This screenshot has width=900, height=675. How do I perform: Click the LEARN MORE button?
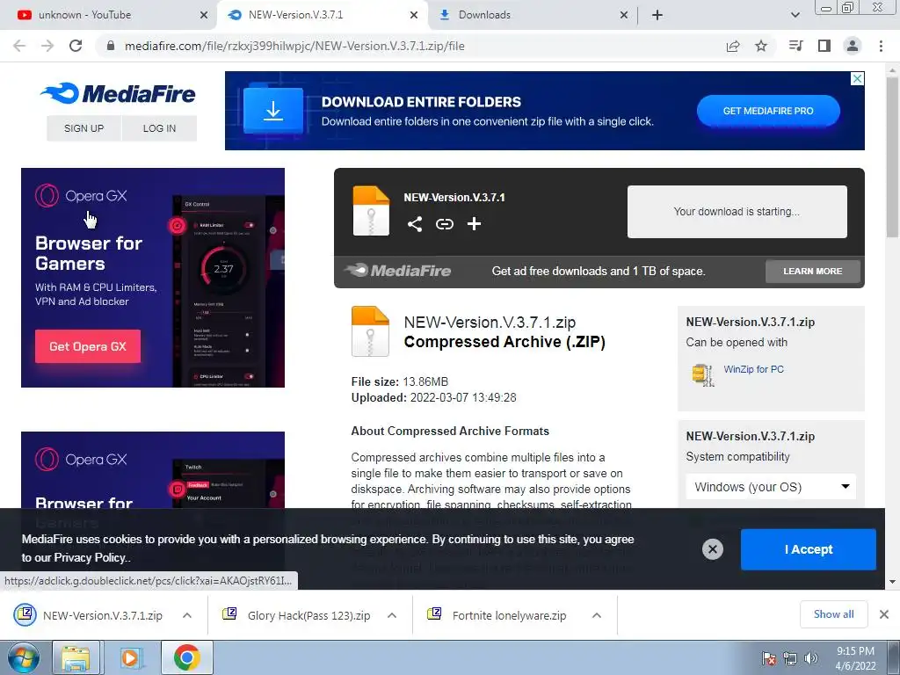pos(813,271)
